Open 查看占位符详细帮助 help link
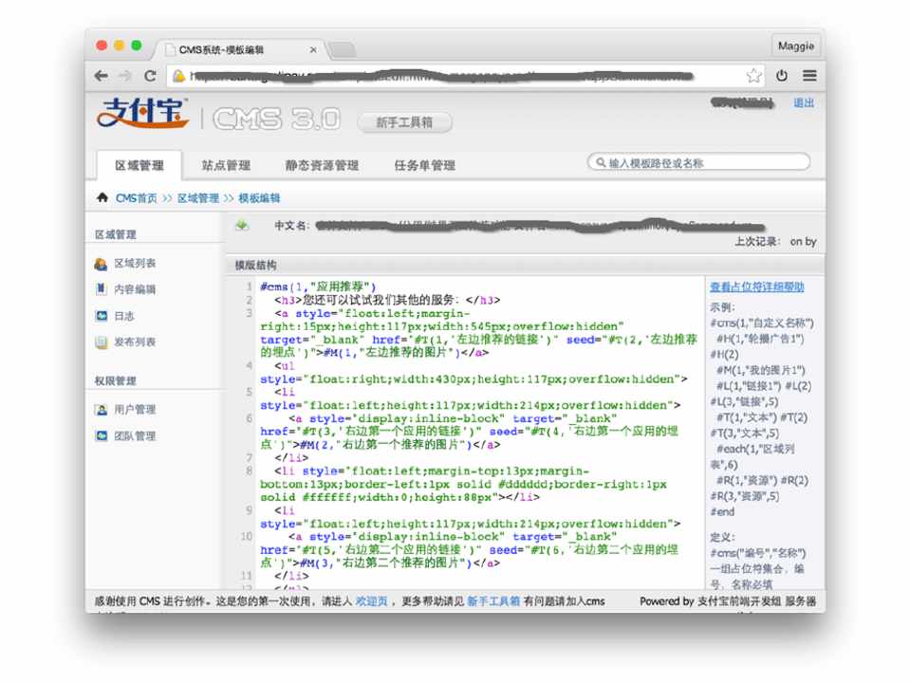The height and width of the screenshot is (683, 910). (x=756, y=287)
